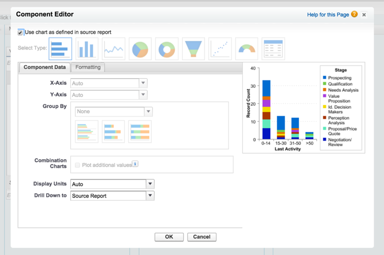Choose the line chart type
Screen dimensions: 384x255
(x=113, y=48)
